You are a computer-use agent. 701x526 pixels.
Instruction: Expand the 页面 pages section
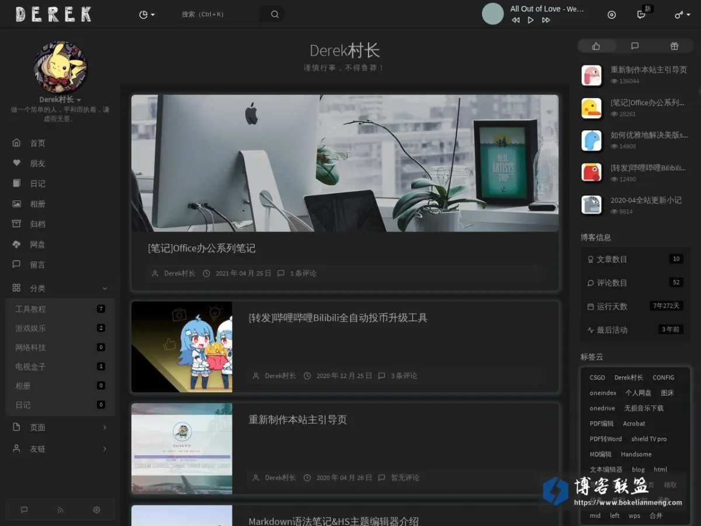[60, 427]
